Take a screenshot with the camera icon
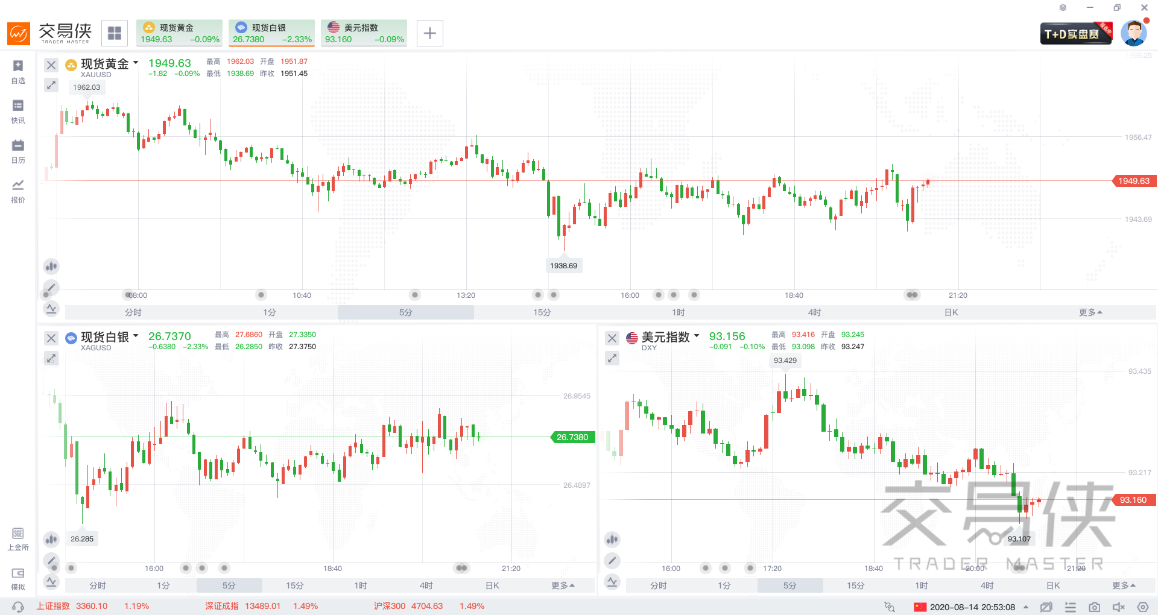Viewport: 1158px width, 615px height. coord(1094,607)
